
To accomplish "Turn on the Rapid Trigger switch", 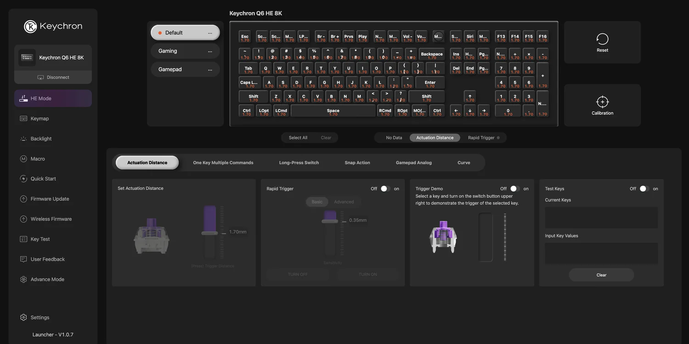I will pyautogui.click(x=385, y=189).
